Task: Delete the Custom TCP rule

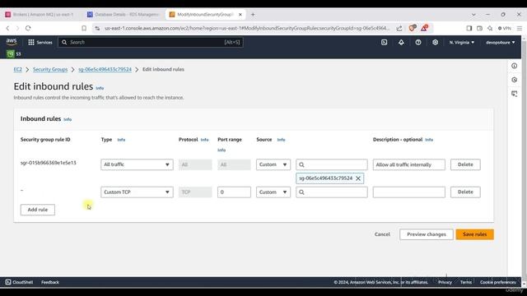Action: coord(465,192)
